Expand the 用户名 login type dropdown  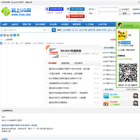(x=93, y=9)
